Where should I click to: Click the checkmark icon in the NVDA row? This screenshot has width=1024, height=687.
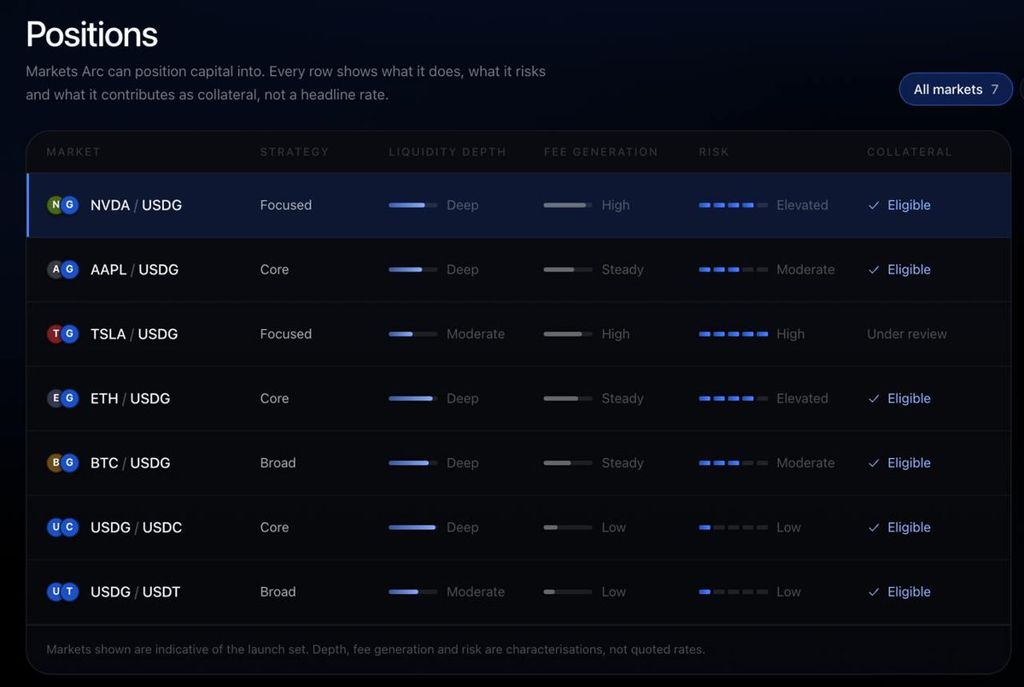[x=874, y=205]
